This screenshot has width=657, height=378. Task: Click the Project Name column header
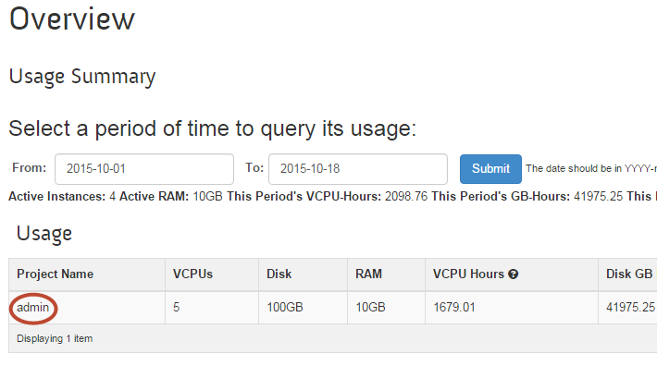pos(55,274)
